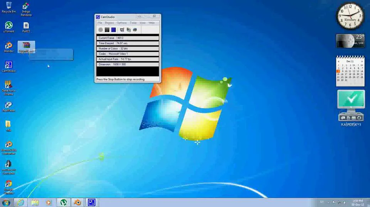Open Internet Explorer from the taskbar
The height and width of the screenshot is (207, 370).
pos(21,202)
